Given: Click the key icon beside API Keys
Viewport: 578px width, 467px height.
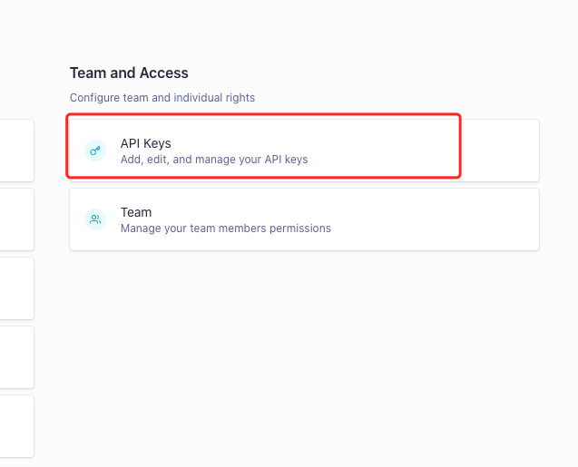Looking at the screenshot, I should (x=95, y=151).
